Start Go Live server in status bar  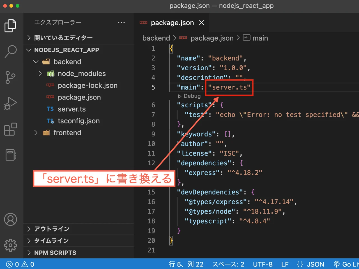coord(345,264)
